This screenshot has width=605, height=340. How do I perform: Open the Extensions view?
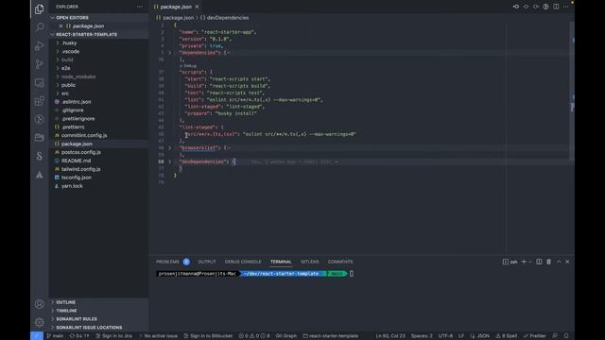click(40, 101)
